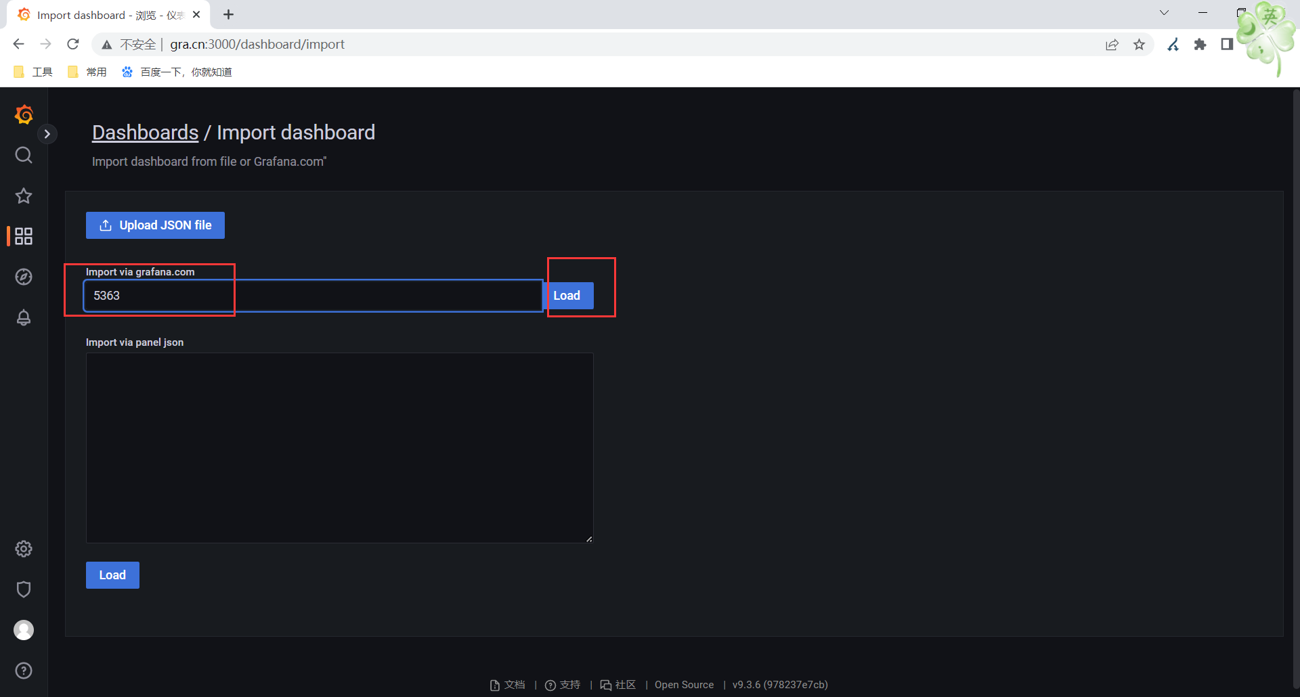Open the 社区 footer link

click(618, 685)
